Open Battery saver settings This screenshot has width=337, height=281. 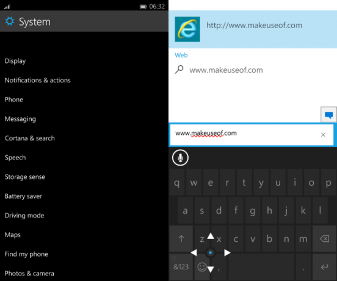23,196
